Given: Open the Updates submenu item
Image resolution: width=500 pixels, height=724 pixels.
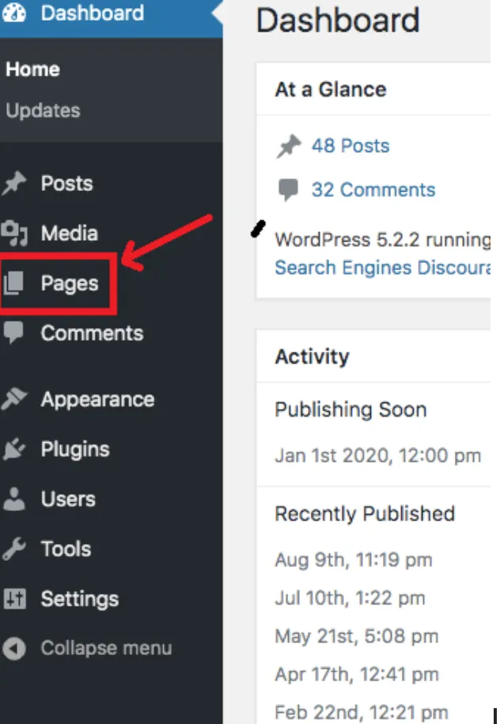Looking at the screenshot, I should point(43,110).
